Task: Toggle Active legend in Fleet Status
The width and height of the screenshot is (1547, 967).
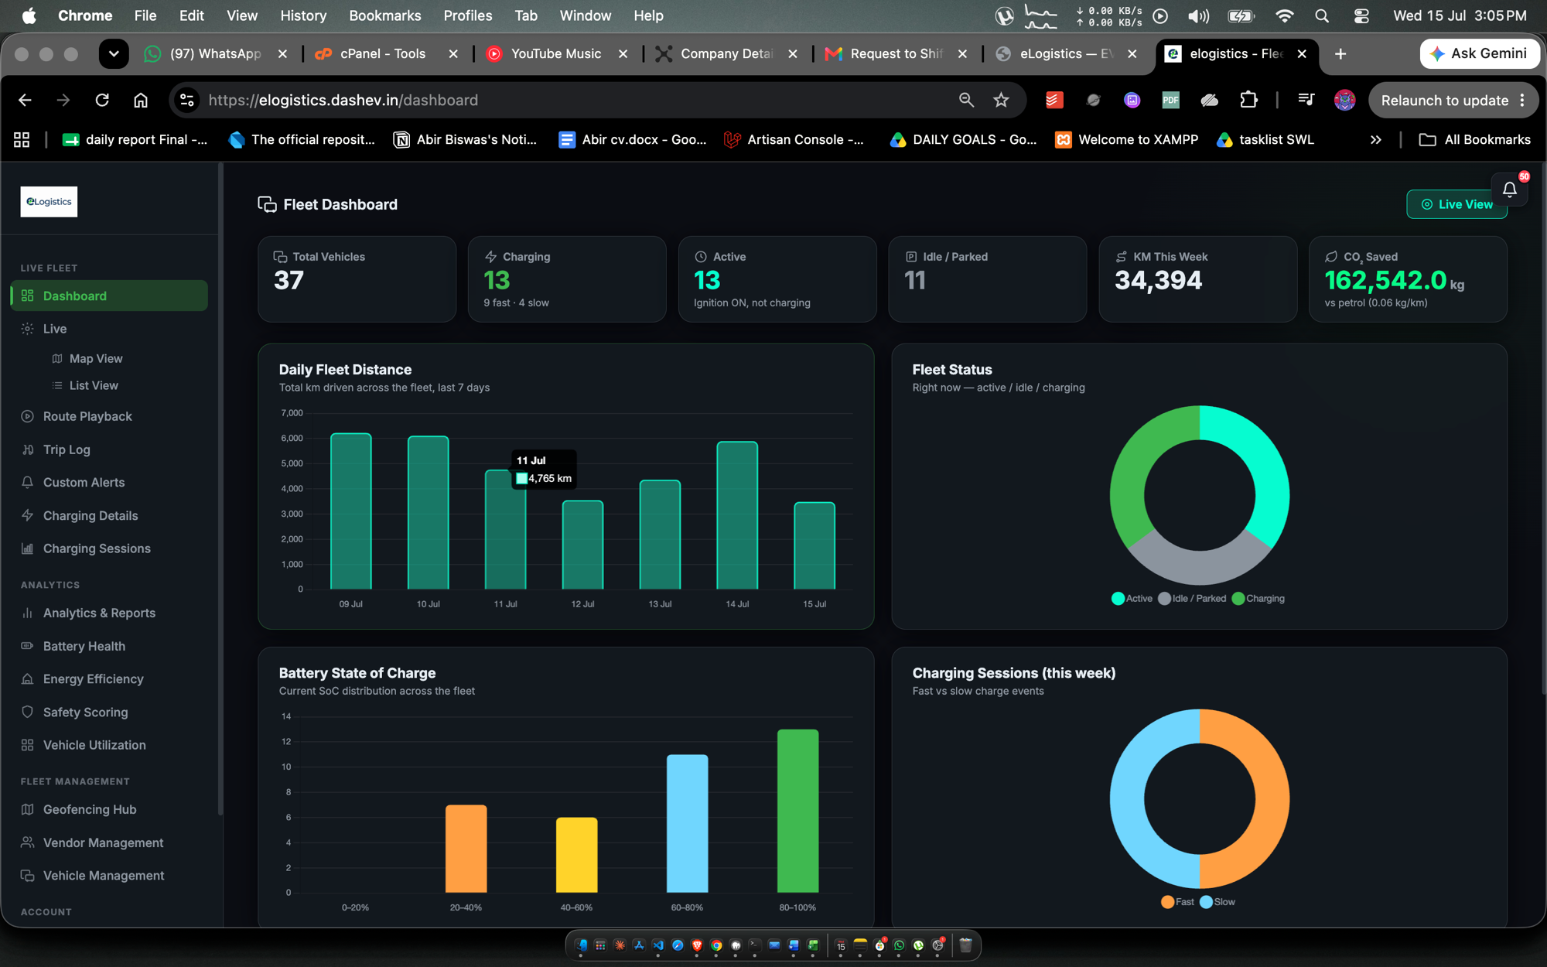Action: [x=1132, y=598]
